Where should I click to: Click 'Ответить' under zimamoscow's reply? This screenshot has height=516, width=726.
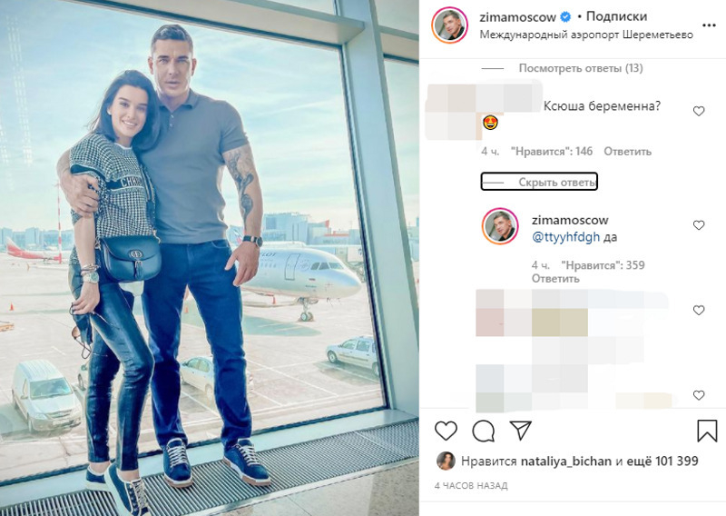tap(555, 279)
